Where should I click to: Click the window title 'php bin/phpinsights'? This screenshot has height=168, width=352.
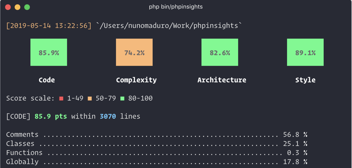[176, 7]
